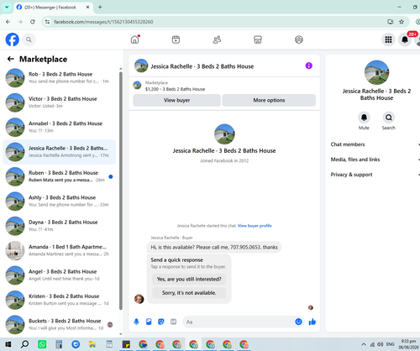Screen dimensions: 420x351
Task: Click the listing thumbnail in chat header
Action: tap(141, 65)
